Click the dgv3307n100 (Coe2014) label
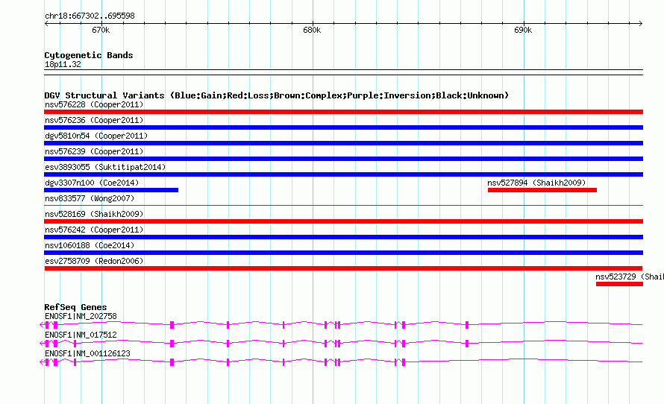This screenshot has width=664, height=404. click(92, 183)
